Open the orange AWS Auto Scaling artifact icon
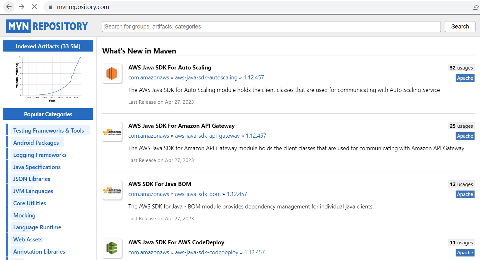480x260 pixels. pos(112,74)
